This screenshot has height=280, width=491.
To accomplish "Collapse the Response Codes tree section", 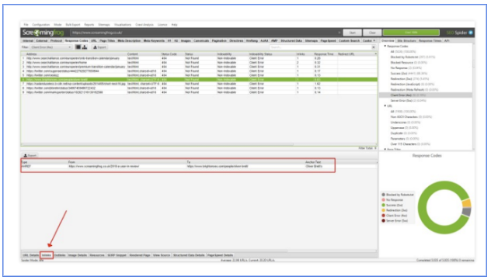I will click(385, 47).
